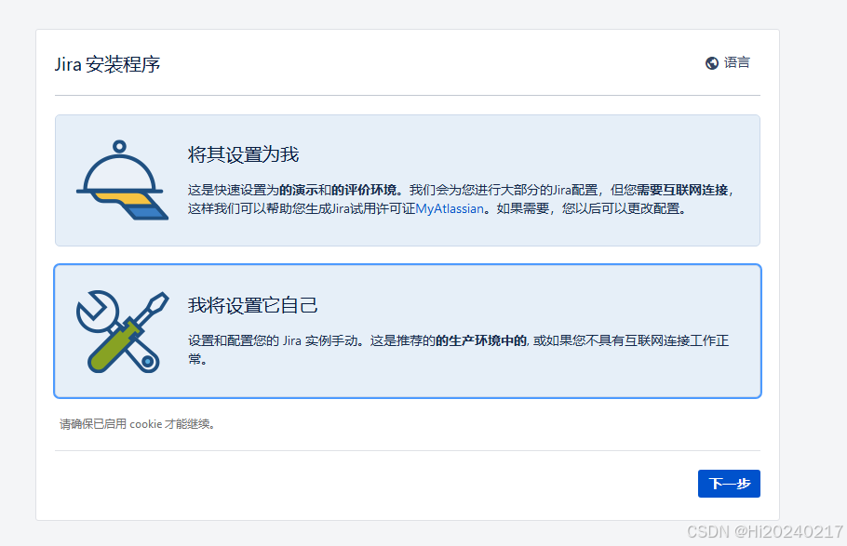Screen dimensions: 847x546
Task: Click the Jira 安装程序 title
Action: tap(107, 64)
